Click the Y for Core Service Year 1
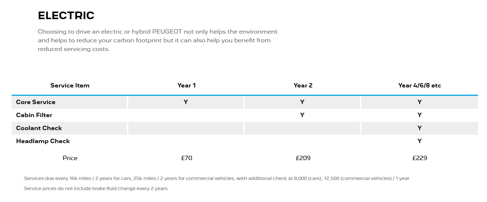 point(186,102)
